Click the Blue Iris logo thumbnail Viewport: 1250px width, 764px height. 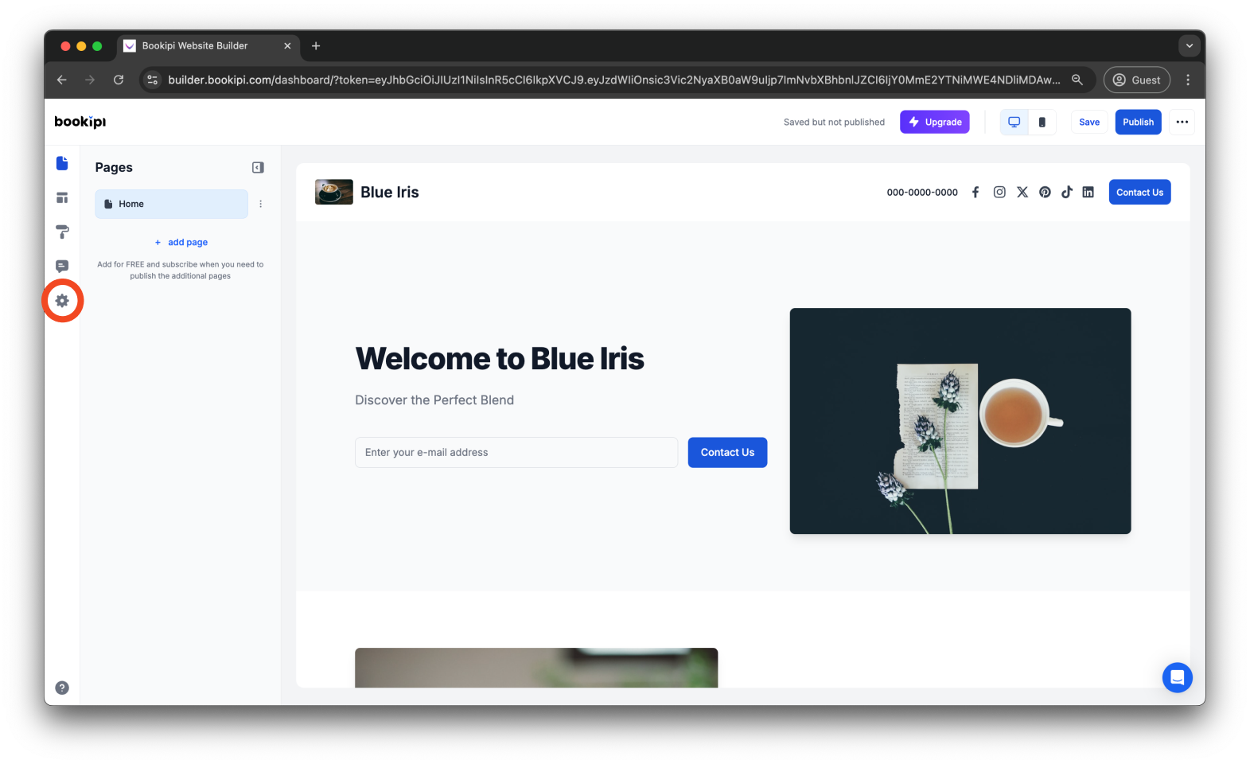pyautogui.click(x=334, y=192)
